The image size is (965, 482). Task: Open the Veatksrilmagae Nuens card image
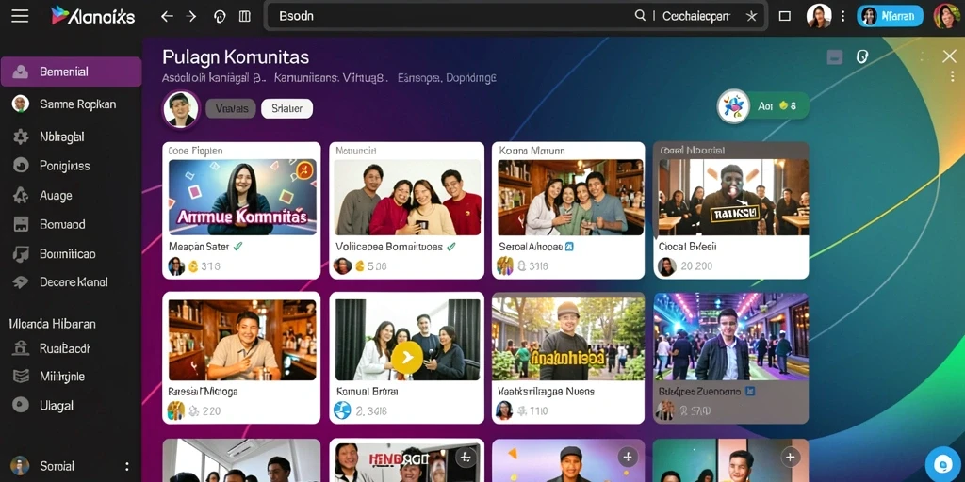pyautogui.click(x=568, y=337)
